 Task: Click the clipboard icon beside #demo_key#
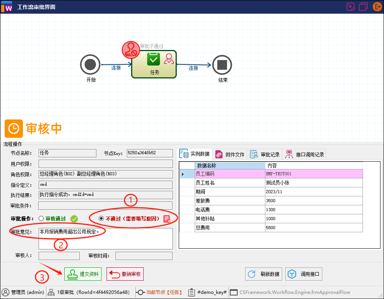192,292
